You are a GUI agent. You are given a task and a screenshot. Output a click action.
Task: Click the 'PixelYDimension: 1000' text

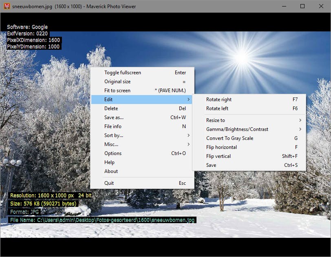(33, 47)
